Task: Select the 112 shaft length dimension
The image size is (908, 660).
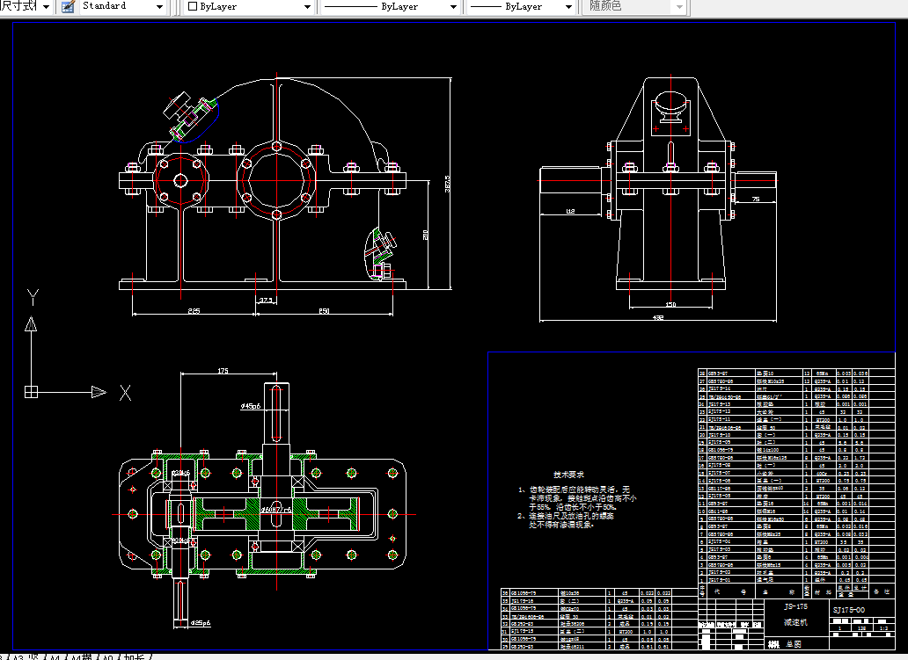Action: (x=570, y=211)
